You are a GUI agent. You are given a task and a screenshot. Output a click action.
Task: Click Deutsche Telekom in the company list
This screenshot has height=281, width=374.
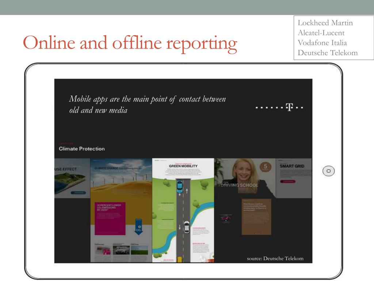(328, 53)
